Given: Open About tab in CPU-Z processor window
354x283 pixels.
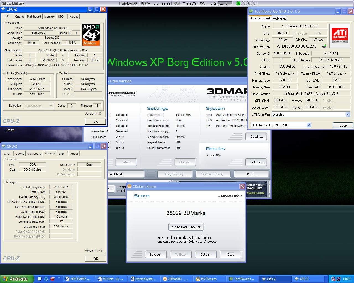Looking at the screenshot, I should click(x=74, y=17).
